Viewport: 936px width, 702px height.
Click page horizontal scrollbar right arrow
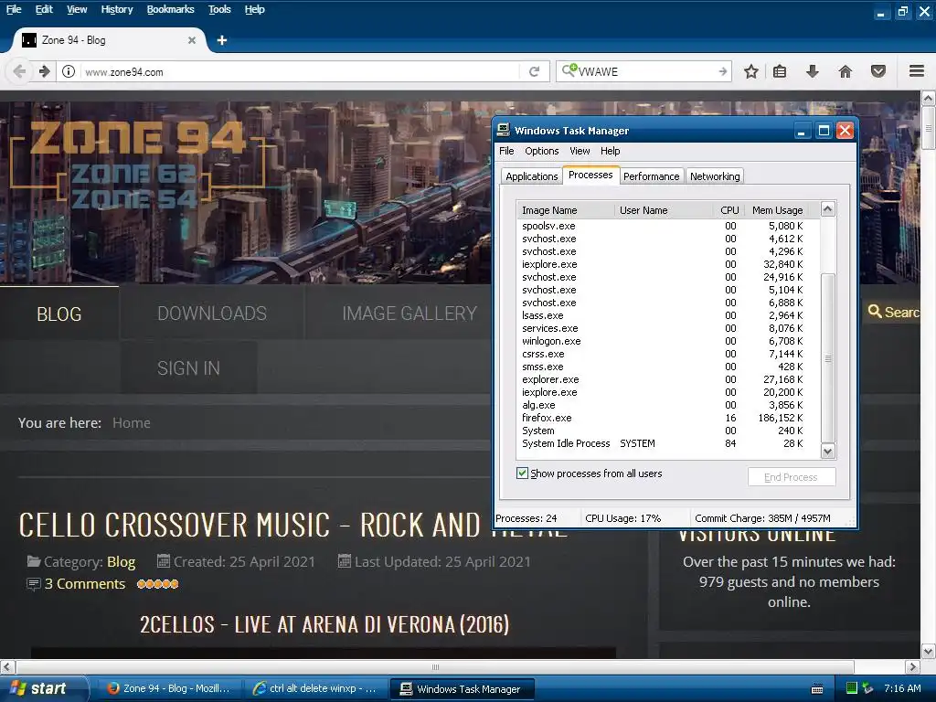pos(911,666)
